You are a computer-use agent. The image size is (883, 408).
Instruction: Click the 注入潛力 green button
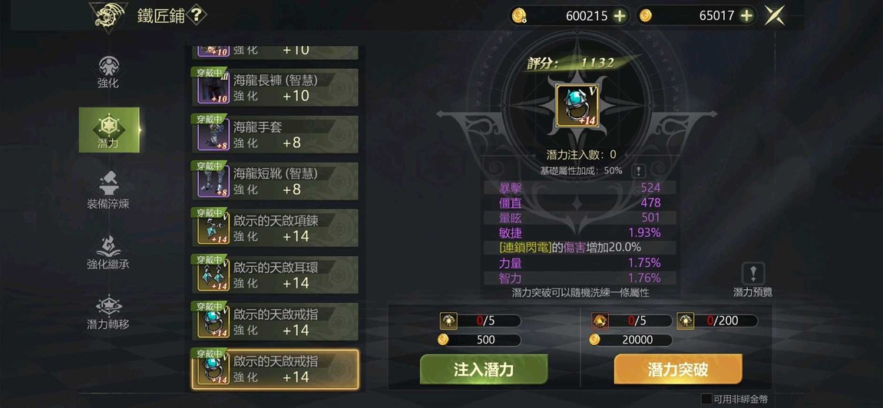click(484, 370)
